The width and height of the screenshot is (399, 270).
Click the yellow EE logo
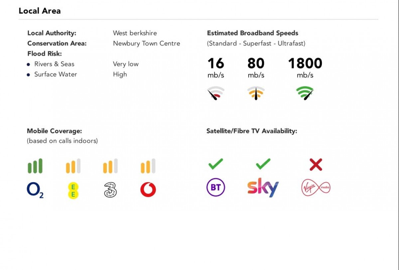73,191
